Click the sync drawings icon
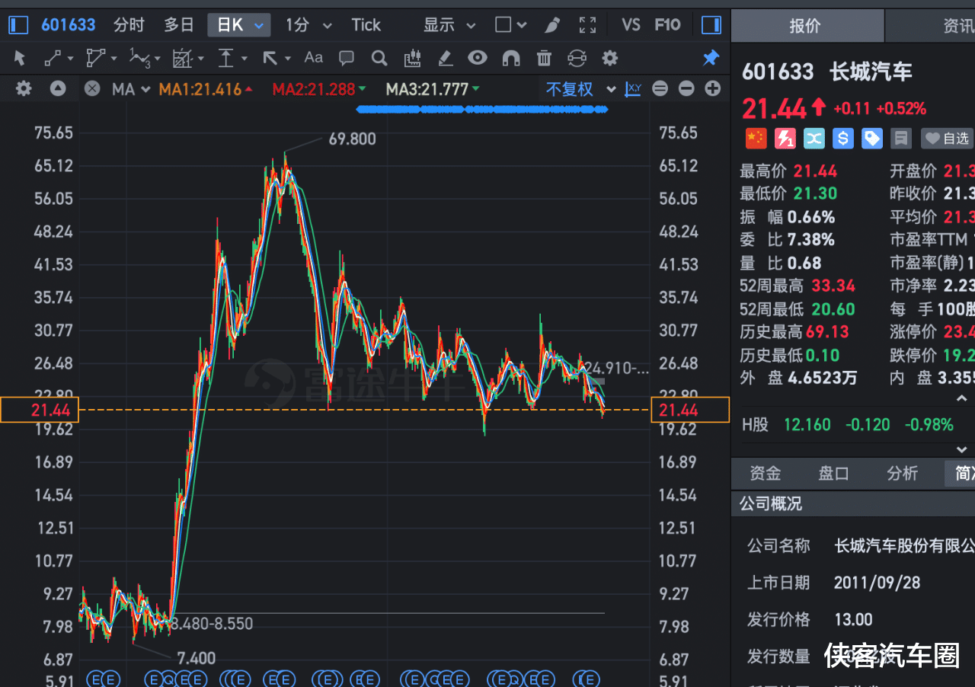This screenshot has height=687, width=975. click(577, 58)
